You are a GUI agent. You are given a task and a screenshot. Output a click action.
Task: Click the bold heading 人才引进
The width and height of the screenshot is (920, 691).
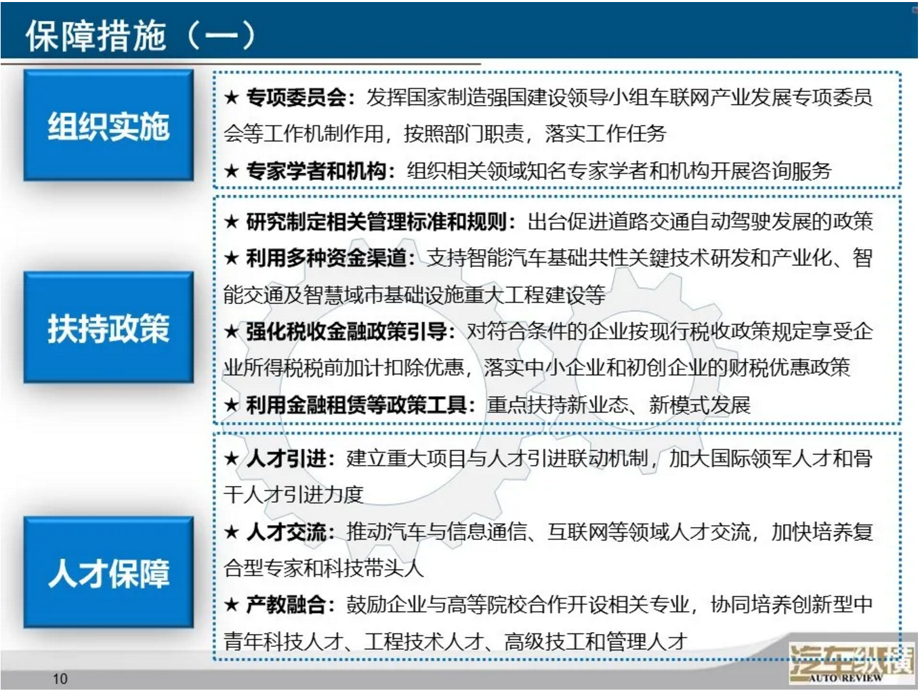[286, 459]
